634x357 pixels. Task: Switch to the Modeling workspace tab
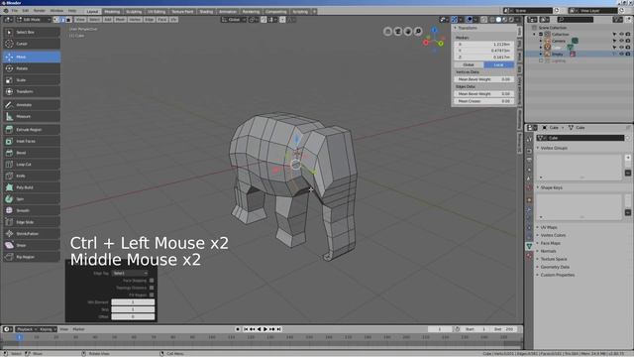(112, 12)
